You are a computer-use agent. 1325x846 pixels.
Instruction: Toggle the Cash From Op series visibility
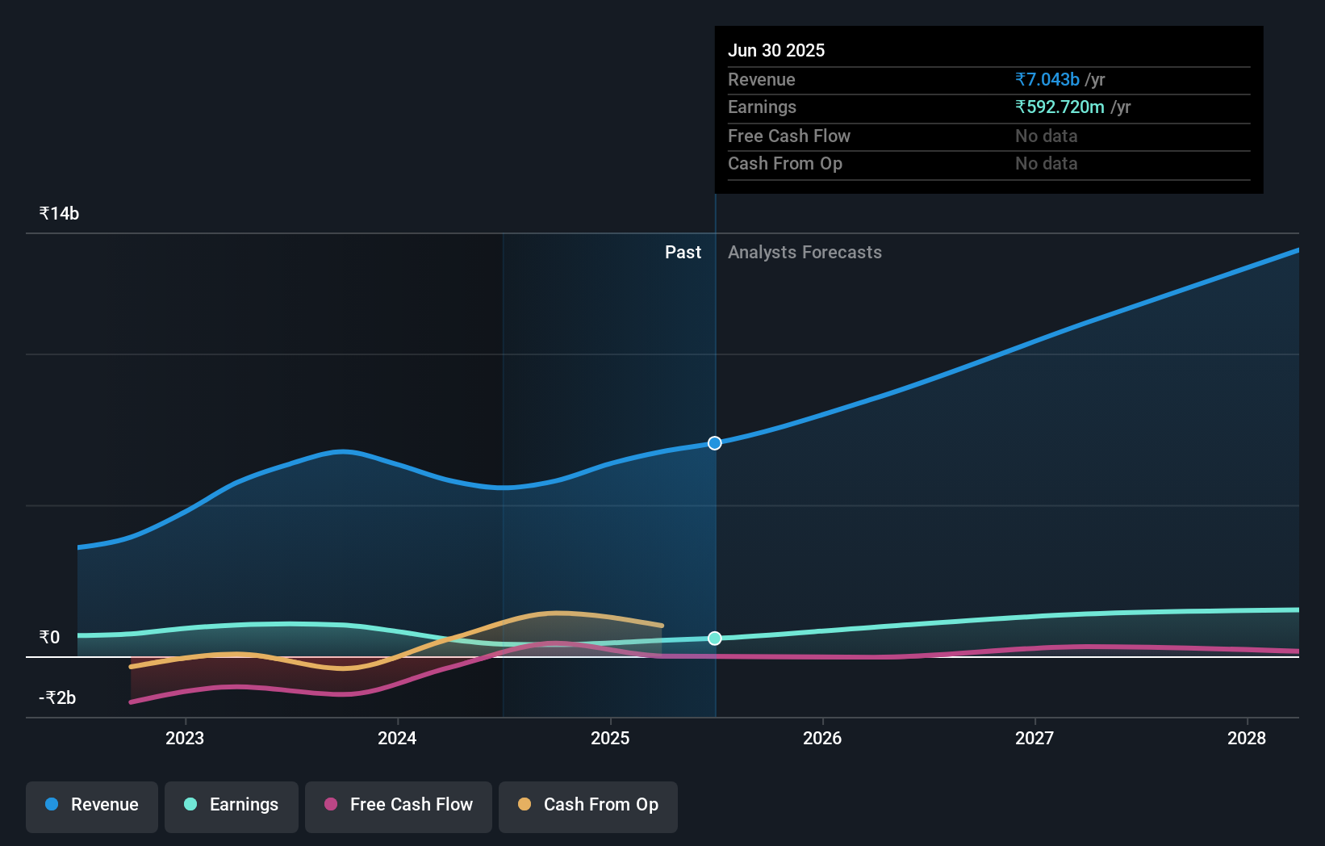point(587,806)
